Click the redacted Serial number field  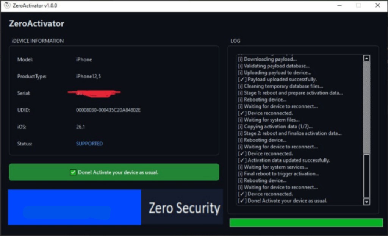click(95, 92)
